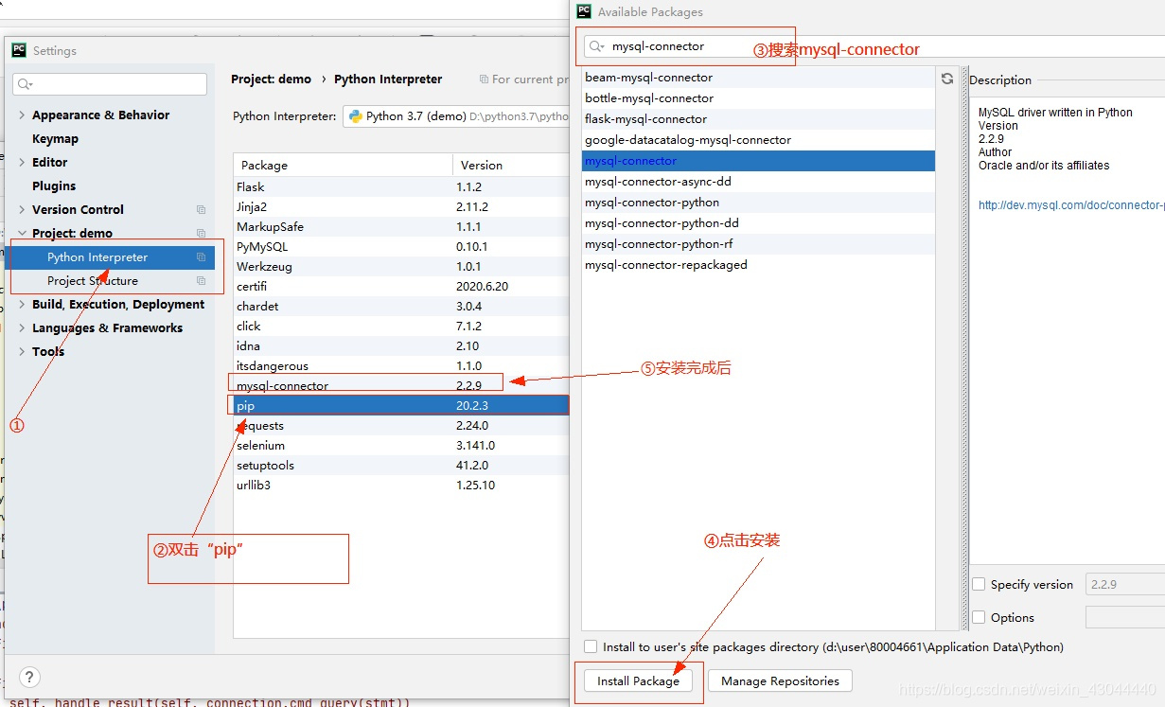Image resolution: width=1165 pixels, height=707 pixels.
Task: Click the Project: demo breadcrumb
Action: 271,80
